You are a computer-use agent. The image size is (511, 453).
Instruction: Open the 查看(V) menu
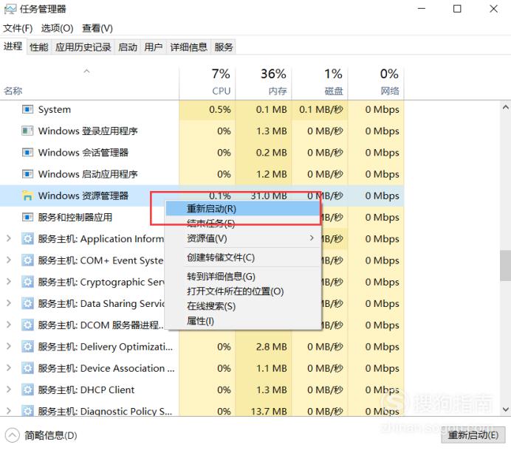pyautogui.click(x=97, y=28)
